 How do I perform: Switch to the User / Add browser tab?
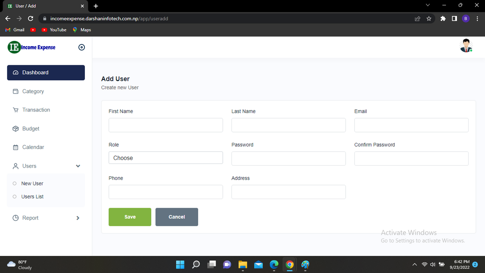click(42, 6)
